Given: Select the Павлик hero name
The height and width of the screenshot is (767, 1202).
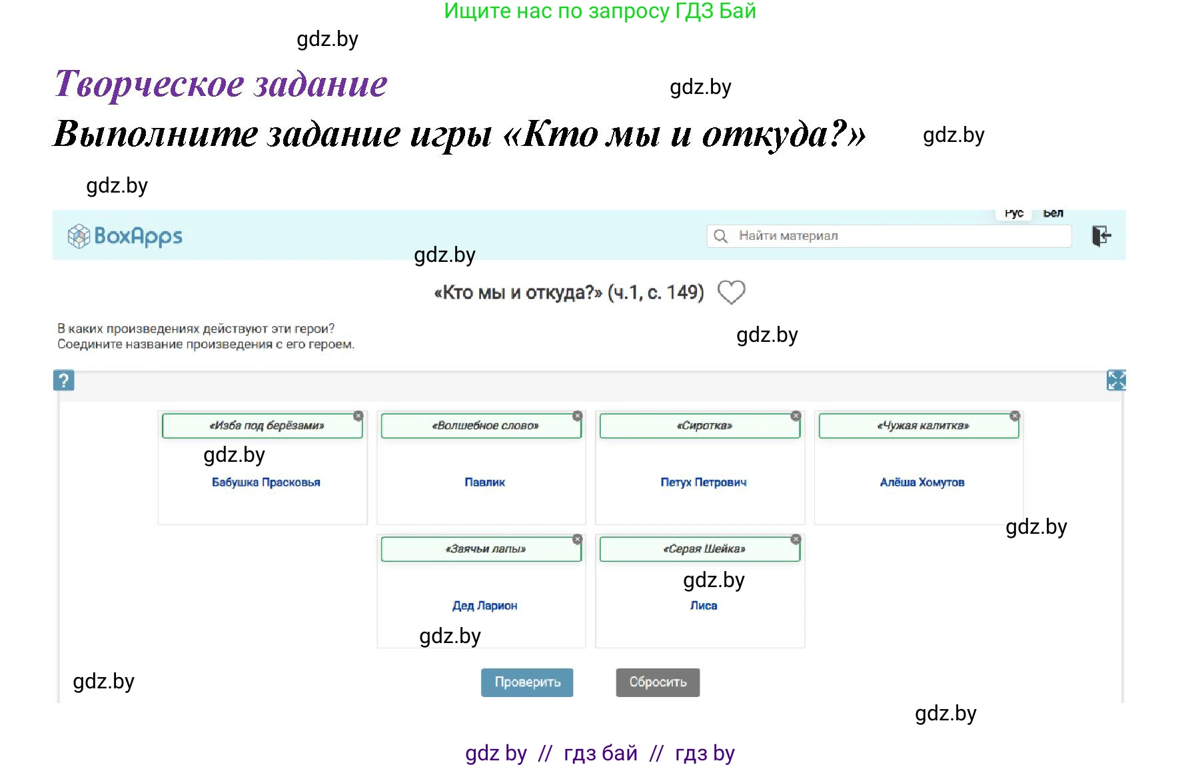Looking at the screenshot, I should (484, 482).
